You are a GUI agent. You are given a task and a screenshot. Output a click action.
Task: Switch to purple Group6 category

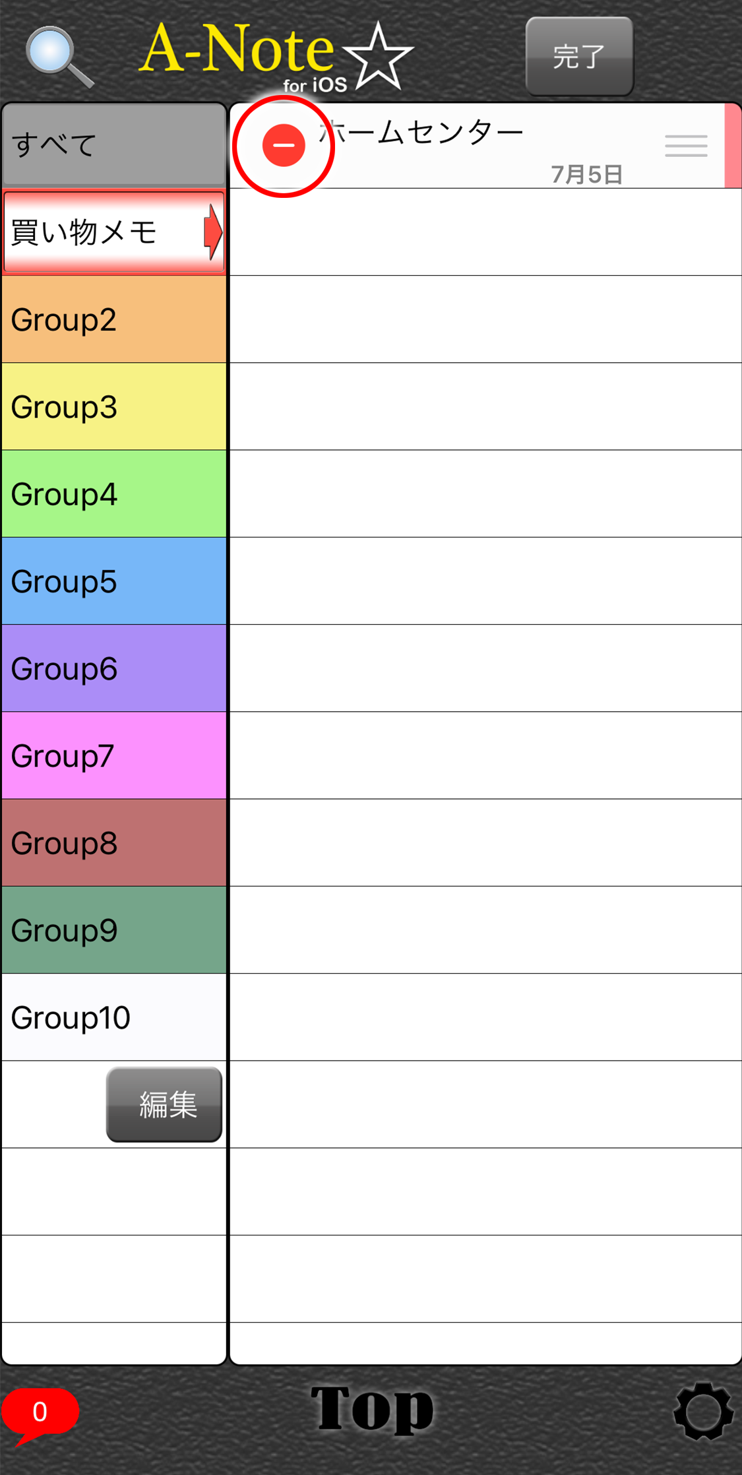pyautogui.click(x=114, y=668)
